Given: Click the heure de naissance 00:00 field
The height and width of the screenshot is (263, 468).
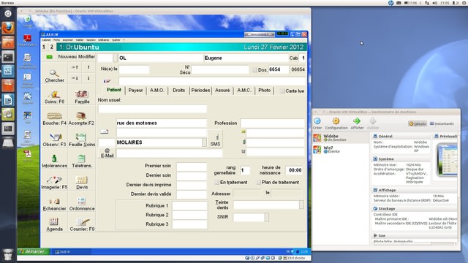Looking at the screenshot, I should [x=295, y=170].
